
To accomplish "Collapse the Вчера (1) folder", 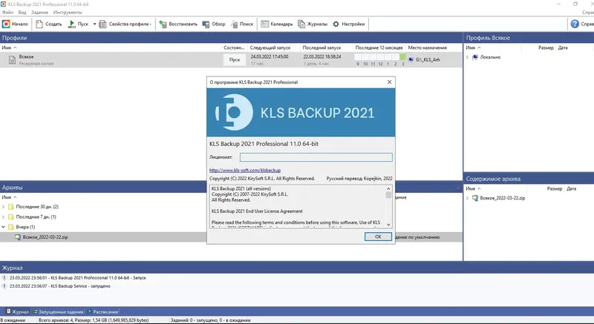I will [x=4, y=227].
